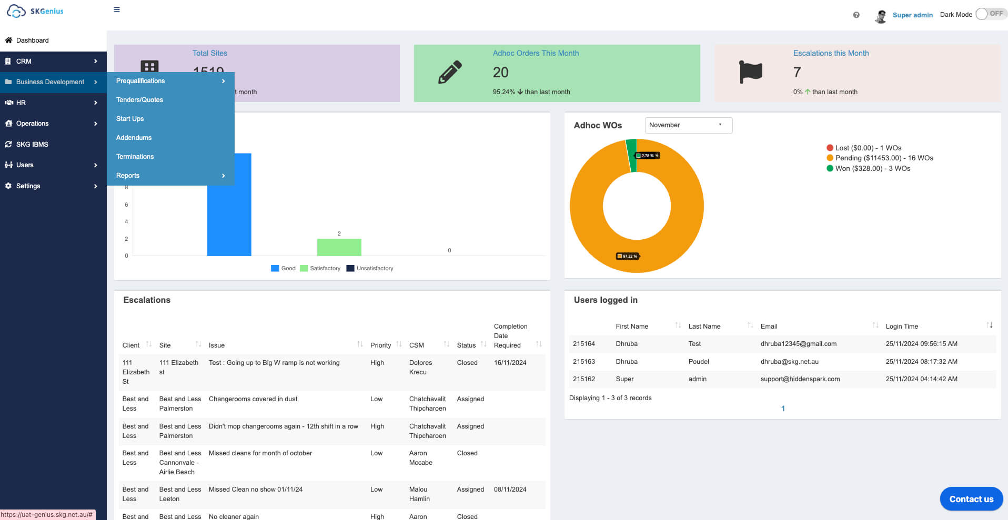Toggle Pending WOs legend entry
The image size is (1008, 520).
tap(880, 158)
